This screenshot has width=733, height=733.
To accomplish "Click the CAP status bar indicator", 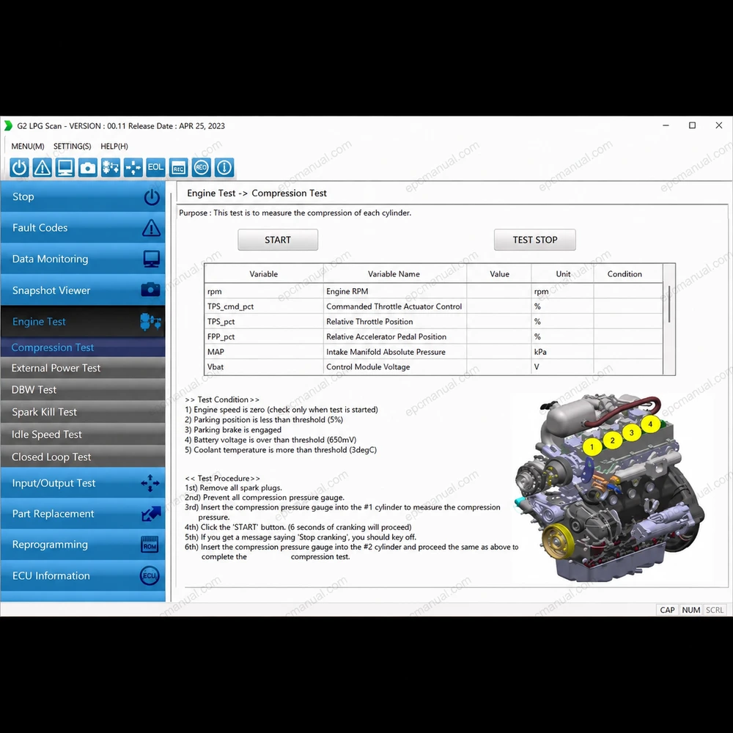I will [x=667, y=610].
